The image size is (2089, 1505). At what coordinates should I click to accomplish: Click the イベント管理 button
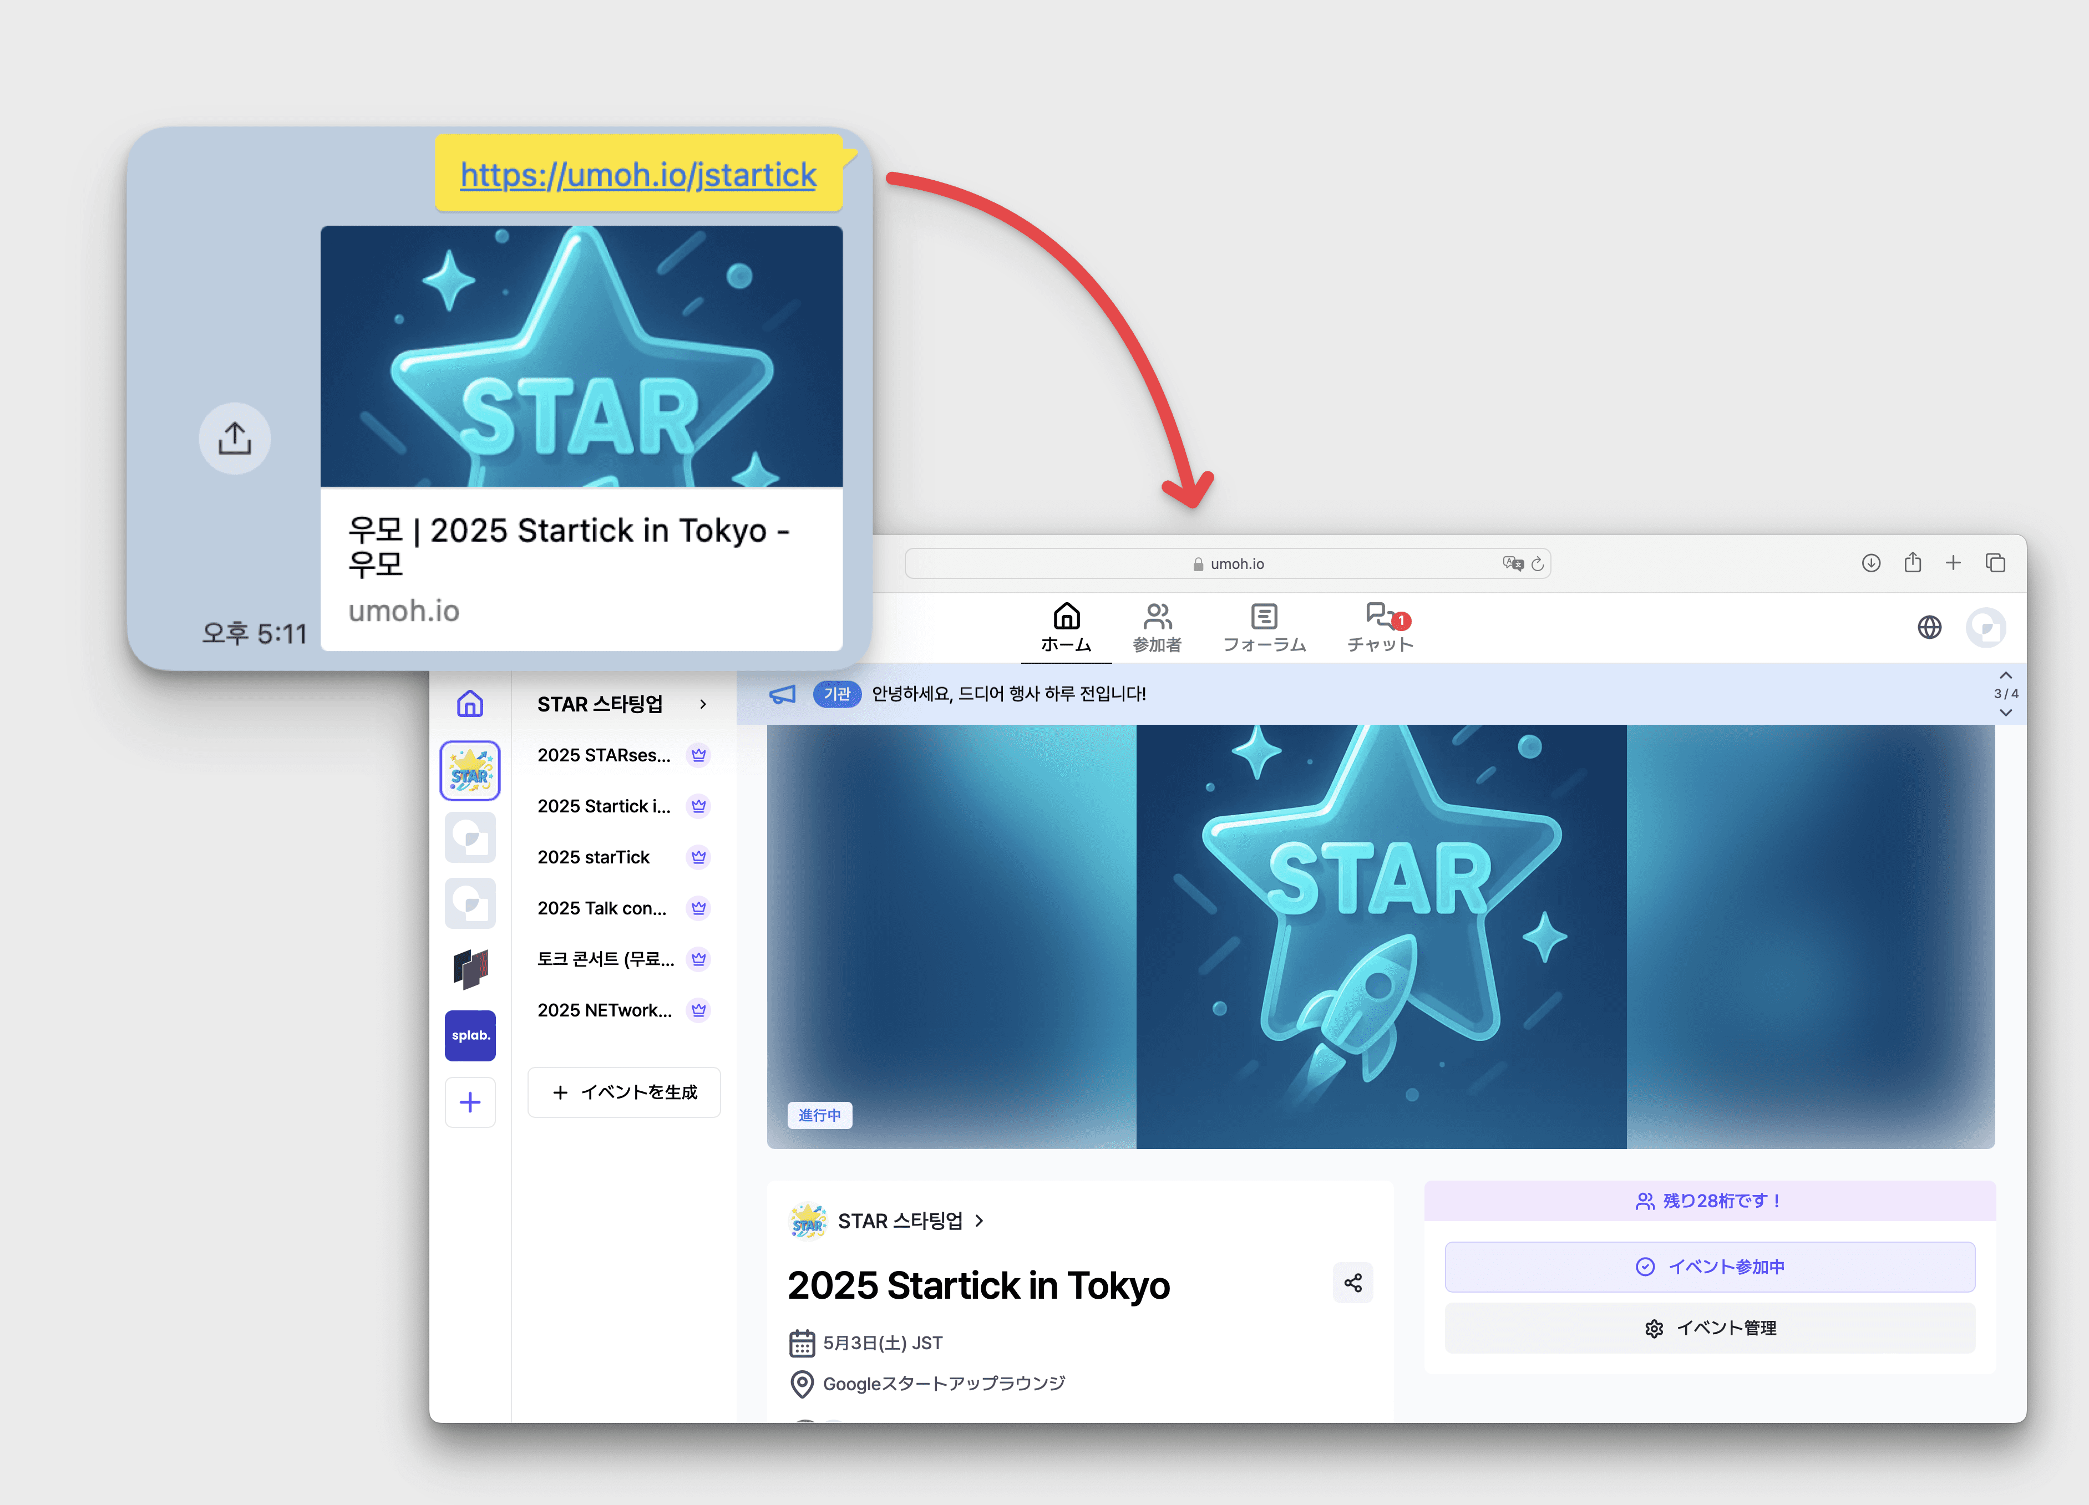click(1710, 1328)
